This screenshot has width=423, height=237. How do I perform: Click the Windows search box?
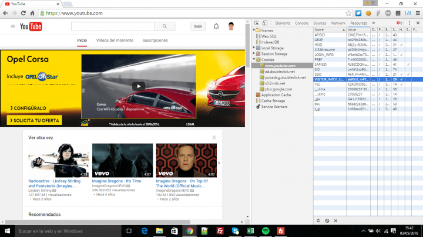tap(68, 231)
